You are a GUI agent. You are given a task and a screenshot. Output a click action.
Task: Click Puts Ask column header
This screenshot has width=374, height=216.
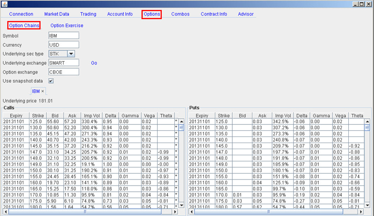coord(262,115)
